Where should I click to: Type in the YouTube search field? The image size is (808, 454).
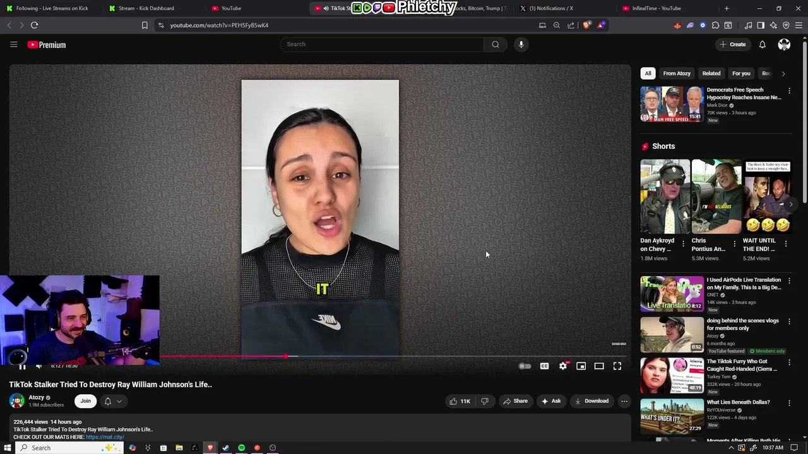point(382,44)
